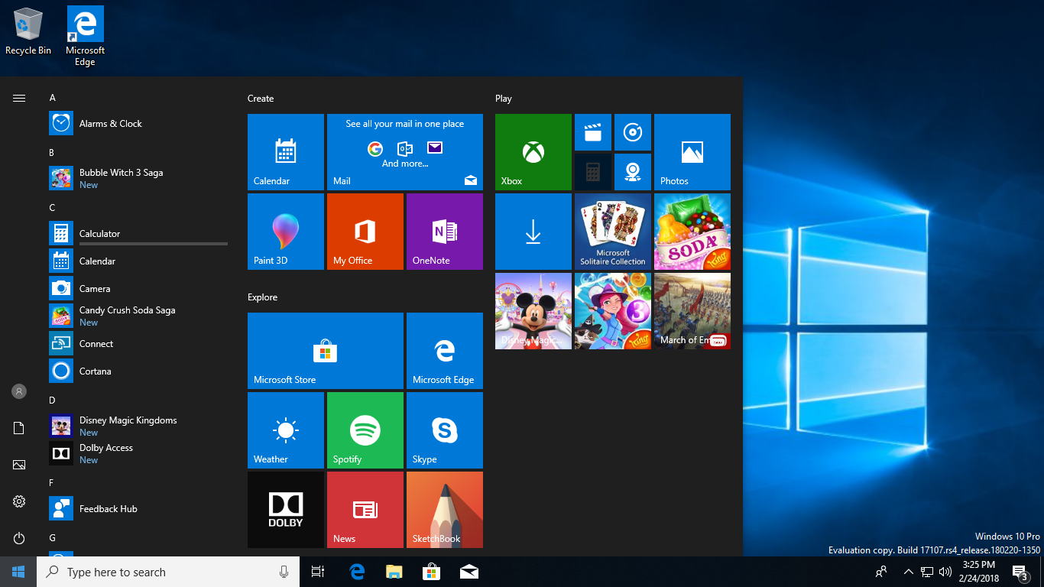Open Feedback Hub from the app list
1044x587 pixels.
point(138,509)
